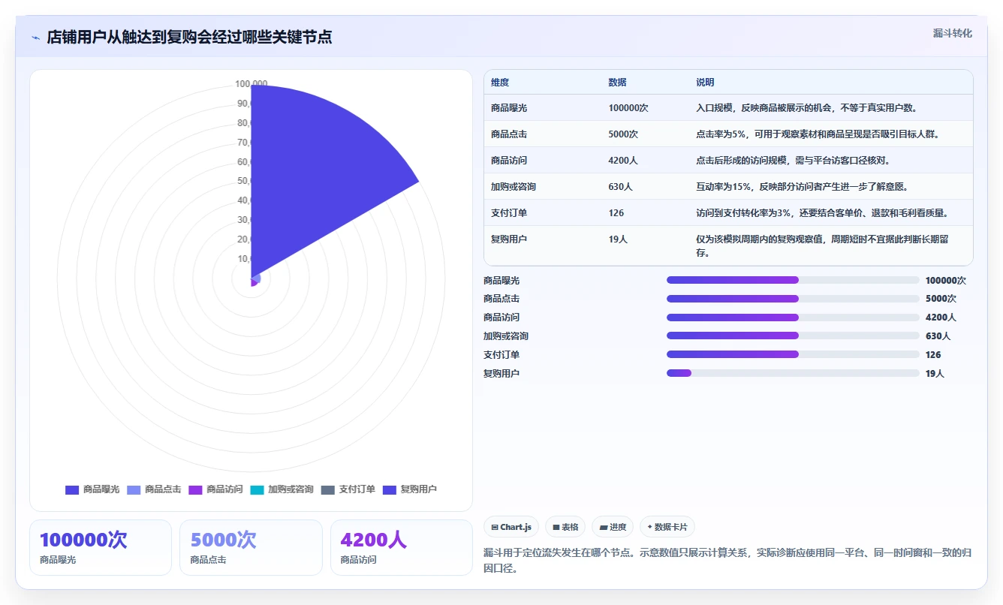Toggle the 商品点击 legend item
The height and width of the screenshot is (605, 1003).
pos(154,489)
